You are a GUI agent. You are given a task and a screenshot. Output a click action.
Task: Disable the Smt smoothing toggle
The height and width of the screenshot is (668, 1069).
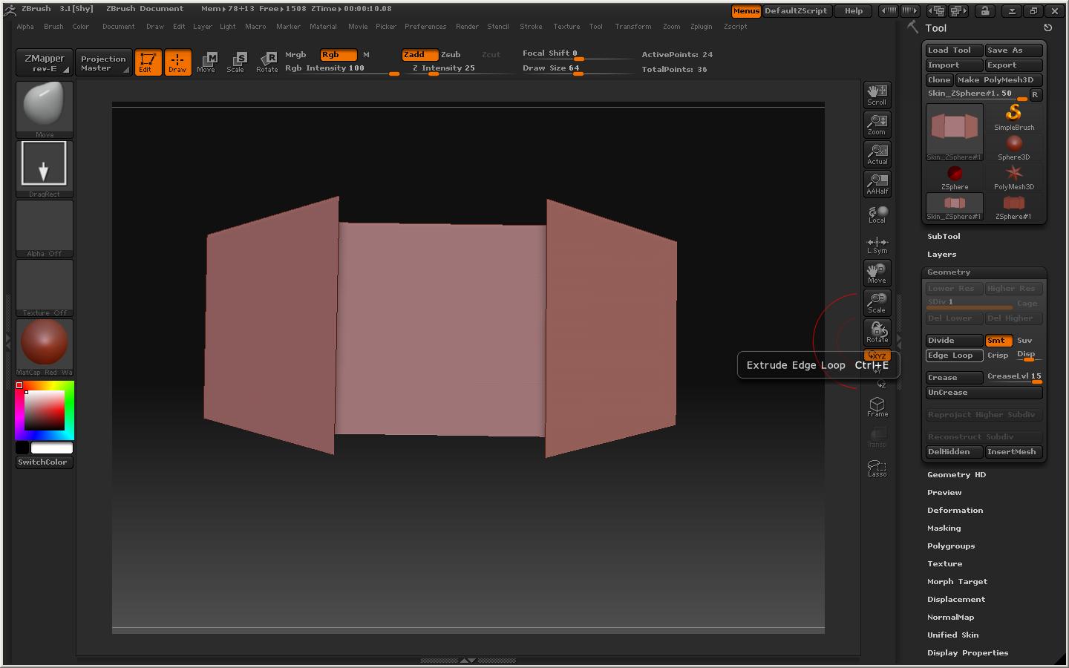[x=998, y=341]
